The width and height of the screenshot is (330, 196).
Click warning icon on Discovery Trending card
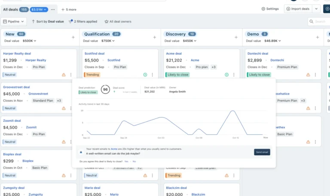227,175
